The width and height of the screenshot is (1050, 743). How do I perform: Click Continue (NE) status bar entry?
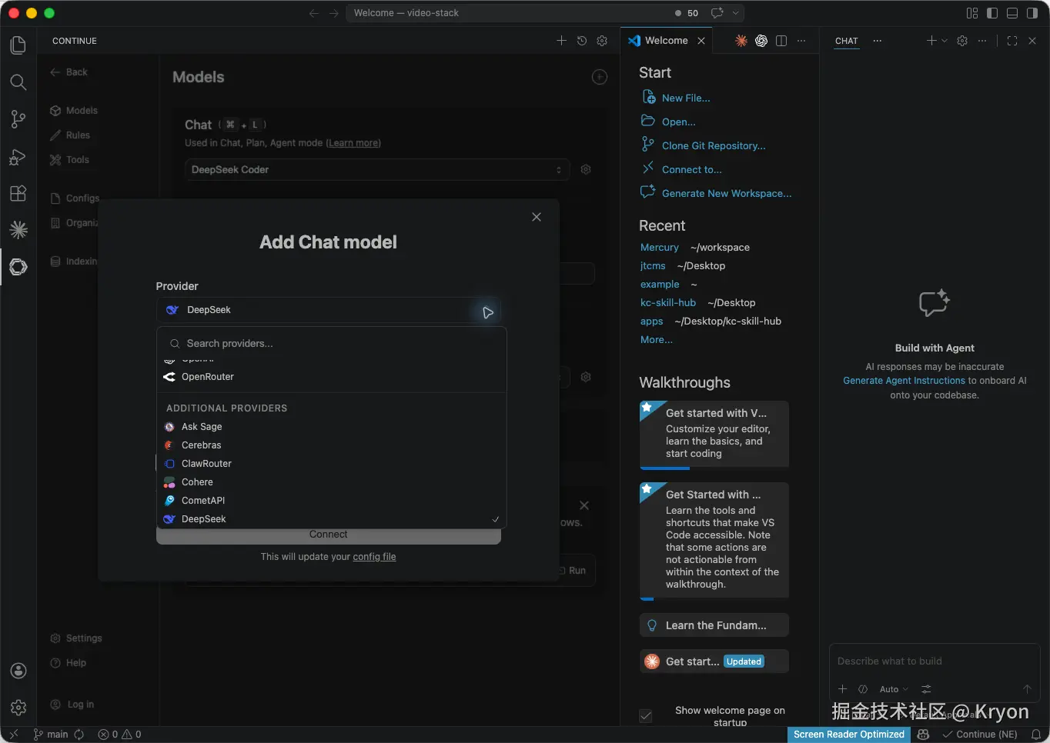click(980, 735)
